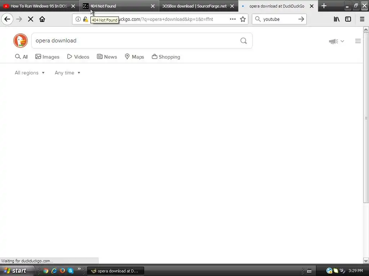Viewport: 369px width, 276px height.
Task: Open the Firefox hamburger menu
Action: [362, 19]
